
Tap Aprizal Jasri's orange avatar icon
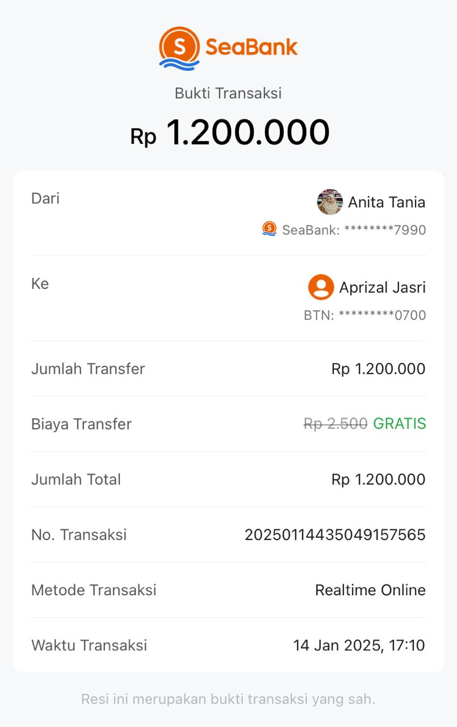(321, 287)
